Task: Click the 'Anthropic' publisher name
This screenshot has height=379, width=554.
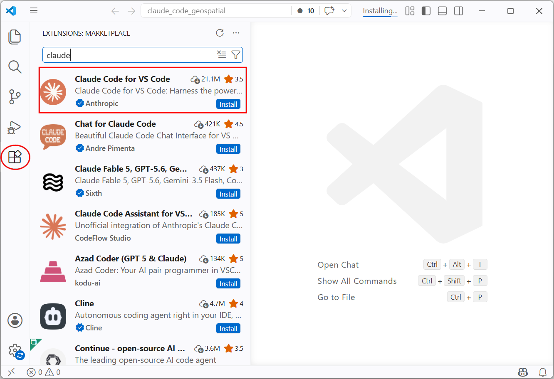Action: point(102,103)
